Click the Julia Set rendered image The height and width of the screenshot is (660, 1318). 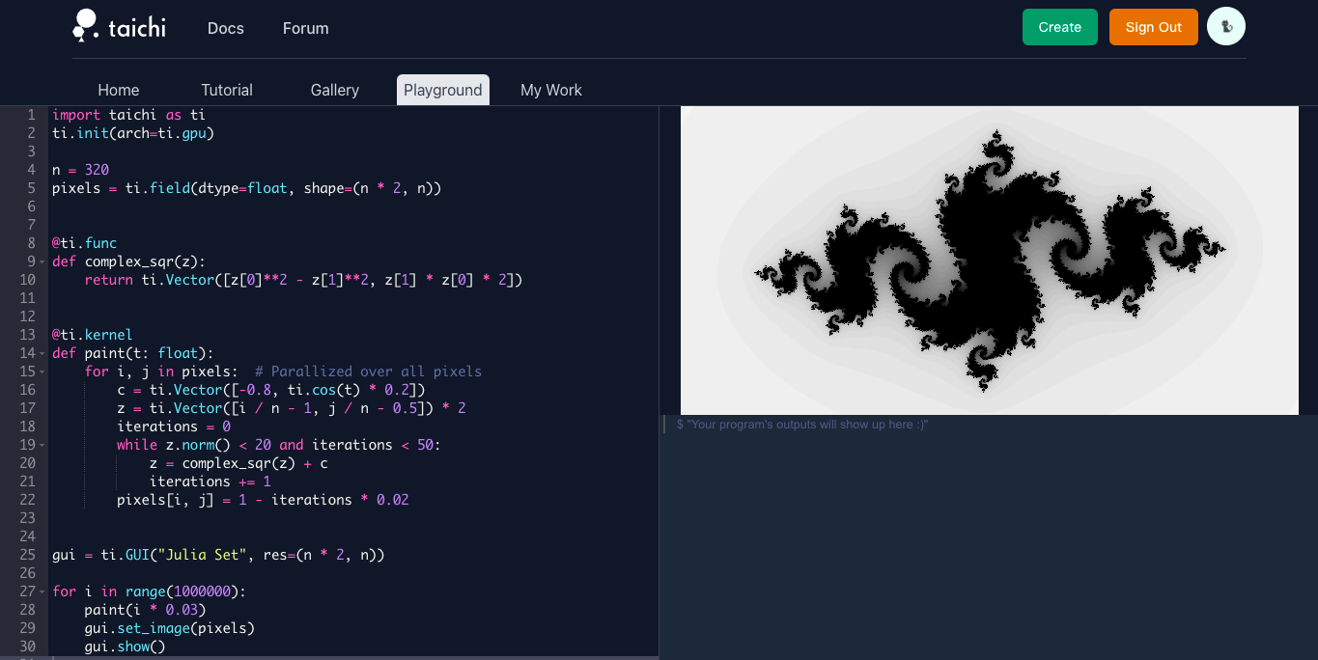point(990,261)
